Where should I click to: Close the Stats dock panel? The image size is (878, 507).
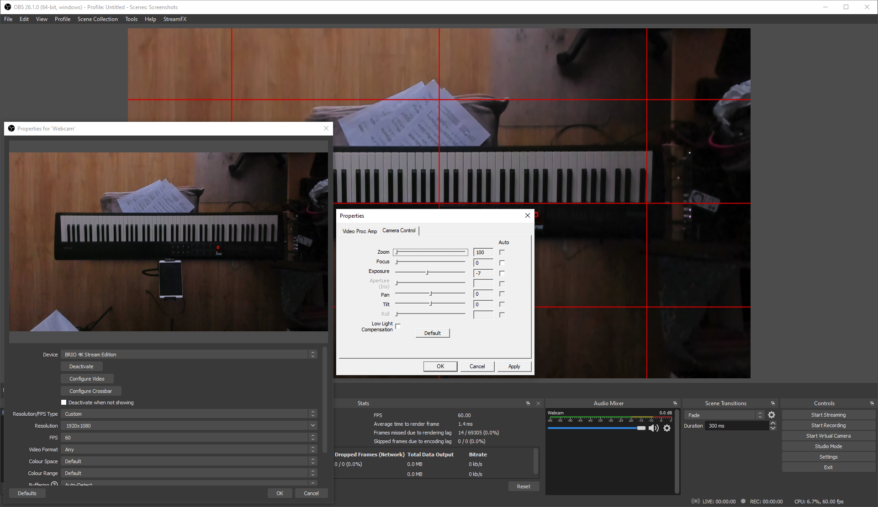[x=538, y=403]
